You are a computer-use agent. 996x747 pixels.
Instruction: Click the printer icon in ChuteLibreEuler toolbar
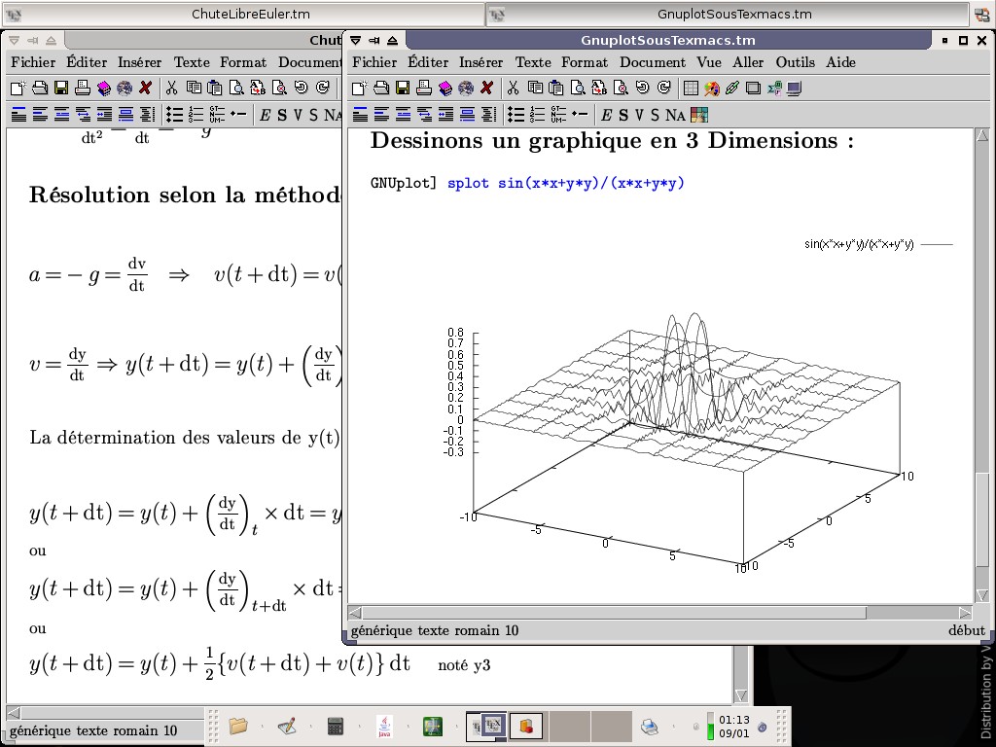(83, 89)
